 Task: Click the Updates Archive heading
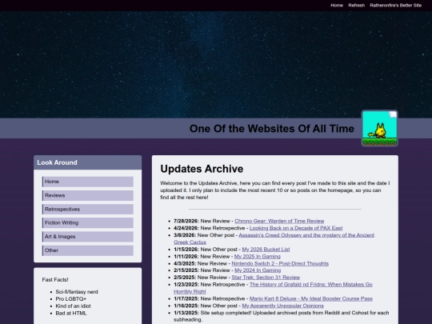[x=202, y=169]
